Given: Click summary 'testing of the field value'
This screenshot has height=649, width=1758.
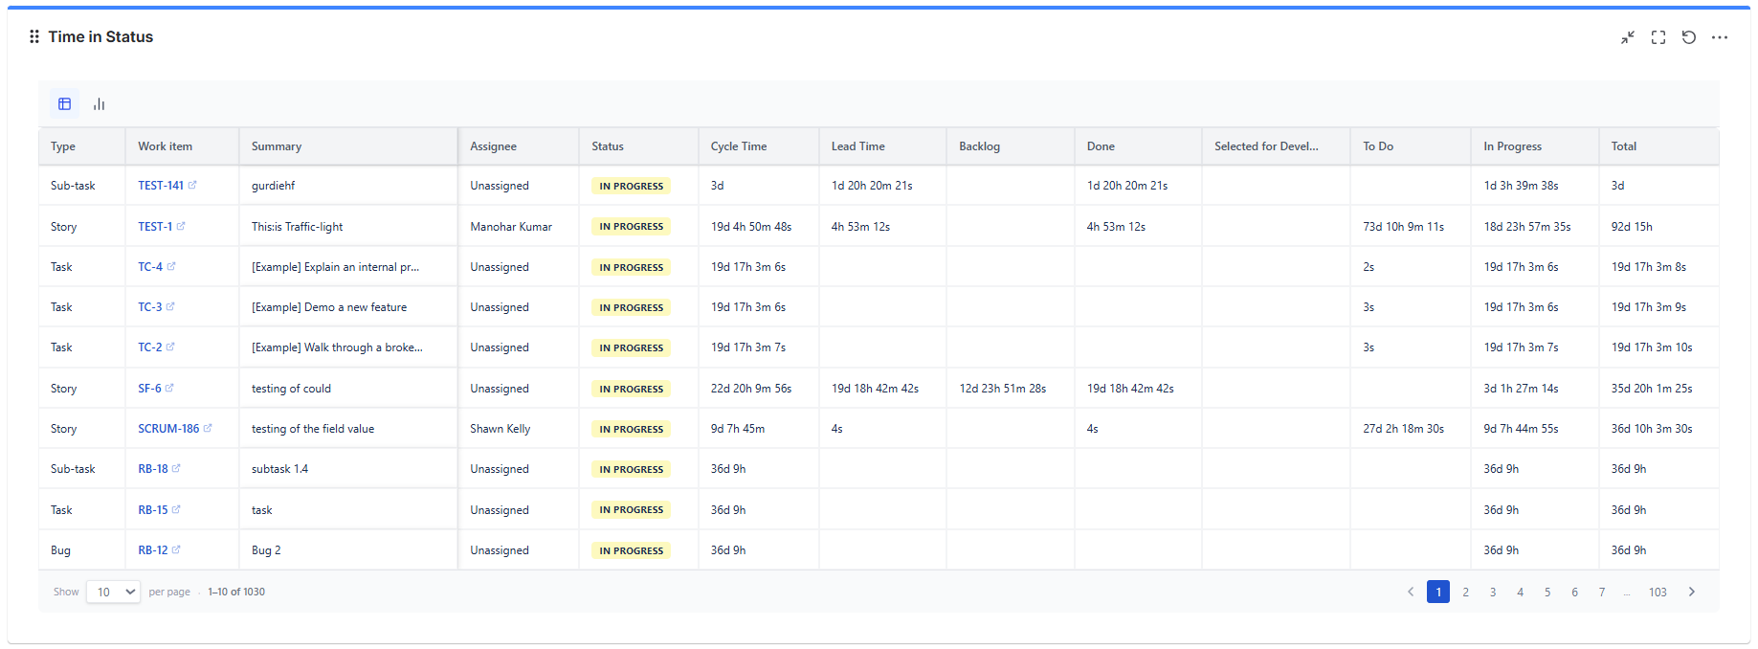Looking at the screenshot, I should pos(313,429).
